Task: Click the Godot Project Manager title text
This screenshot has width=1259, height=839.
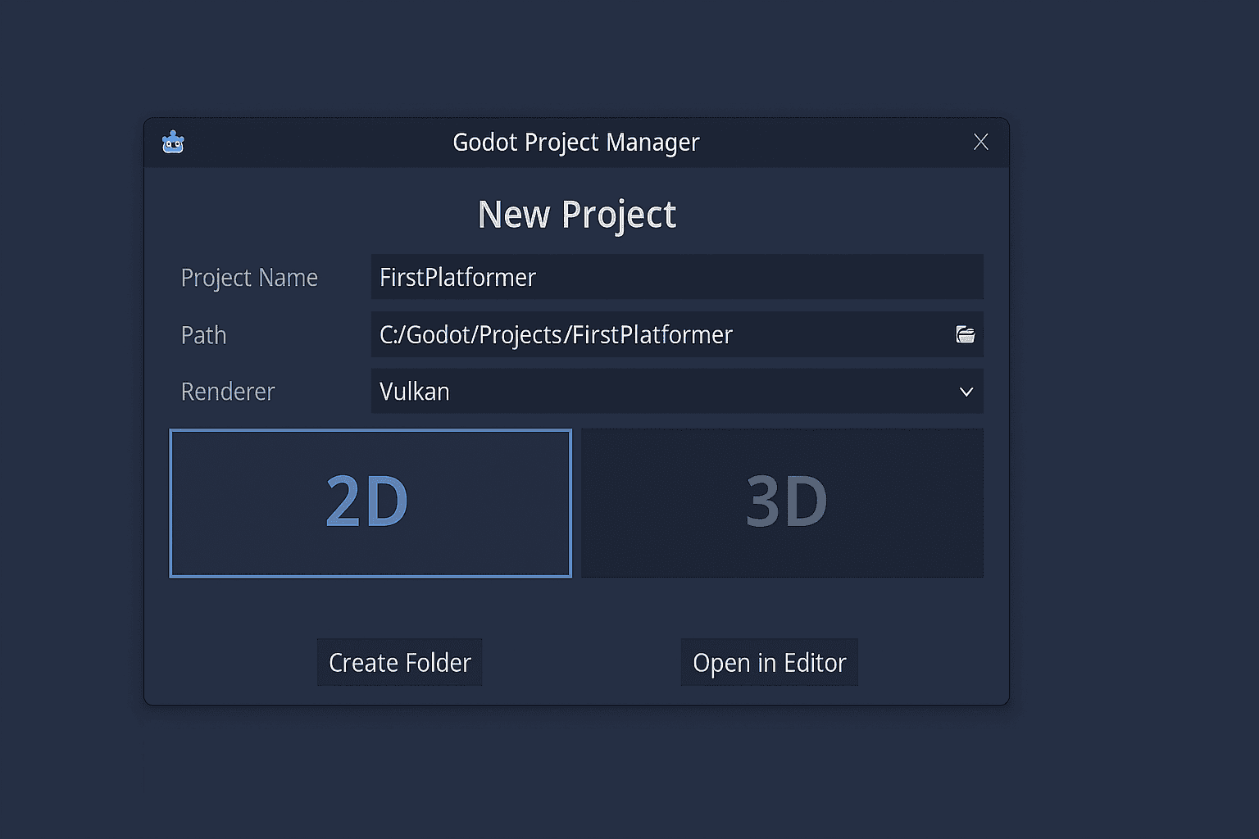Action: coord(576,143)
